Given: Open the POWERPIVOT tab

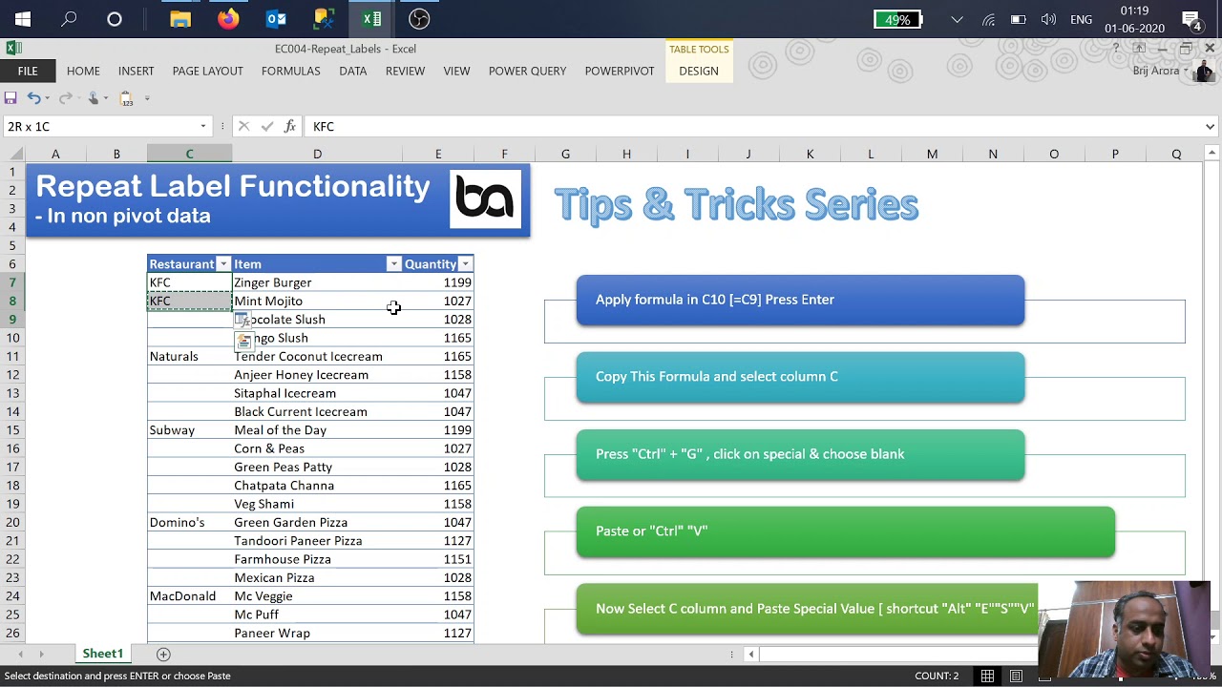Looking at the screenshot, I should click(x=620, y=71).
